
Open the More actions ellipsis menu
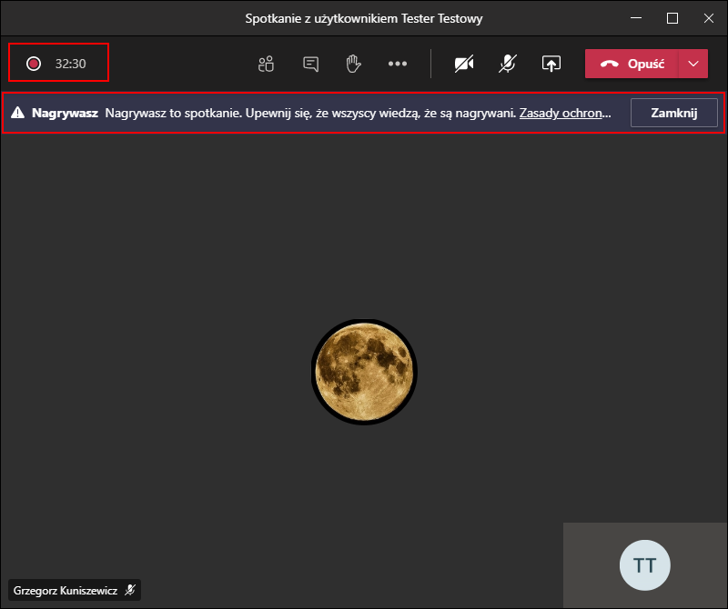tap(398, 64)
